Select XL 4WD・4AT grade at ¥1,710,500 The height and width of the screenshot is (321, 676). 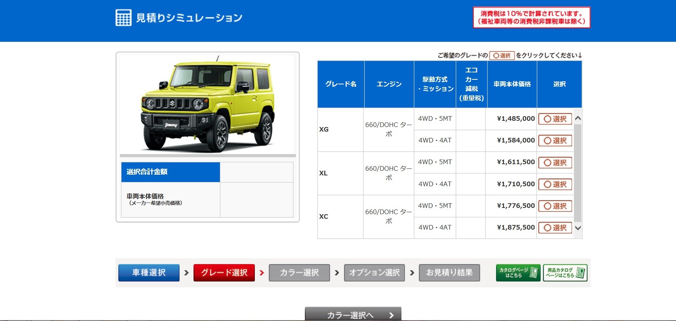555,184
